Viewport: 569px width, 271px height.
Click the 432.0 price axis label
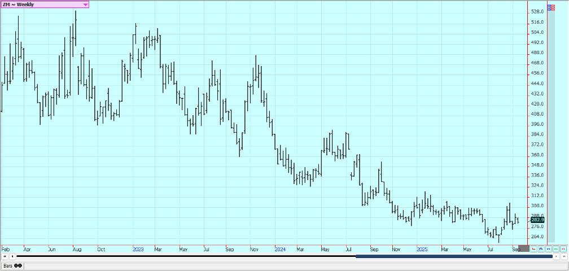point(537,94)
